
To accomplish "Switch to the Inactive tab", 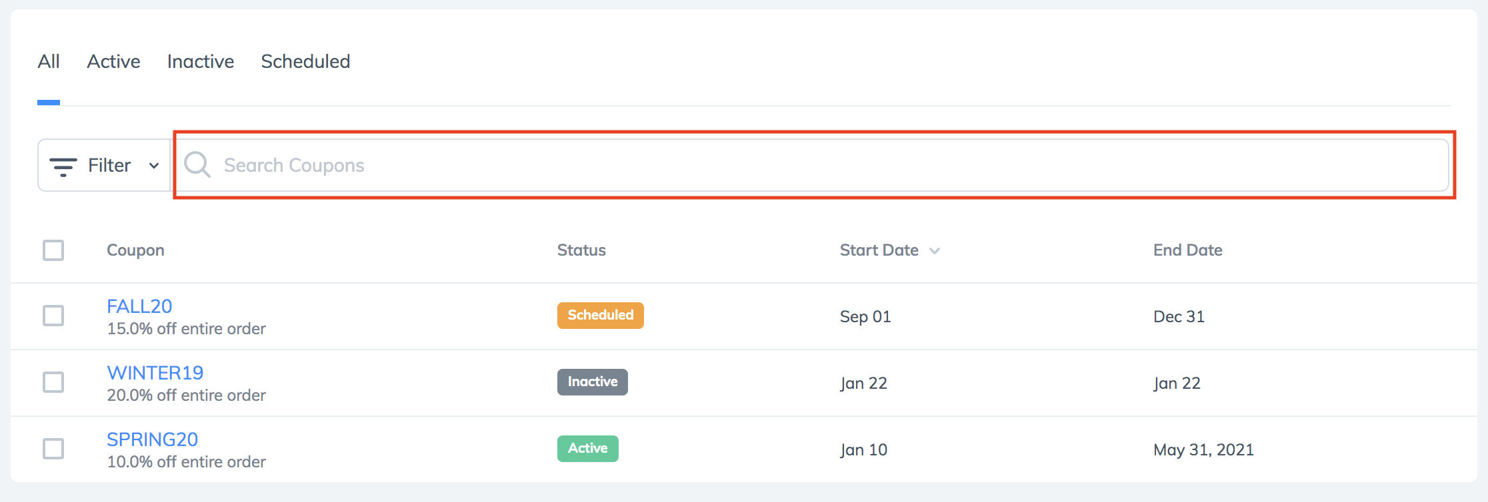I will point(201,61).
